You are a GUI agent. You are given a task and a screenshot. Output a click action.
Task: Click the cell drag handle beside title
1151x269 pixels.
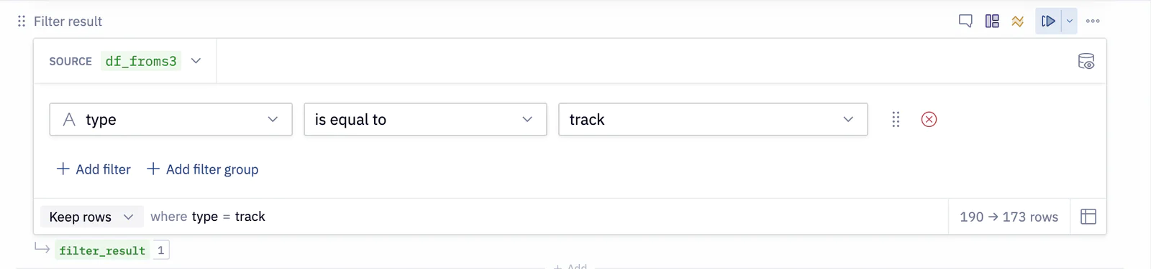[22, 22]
